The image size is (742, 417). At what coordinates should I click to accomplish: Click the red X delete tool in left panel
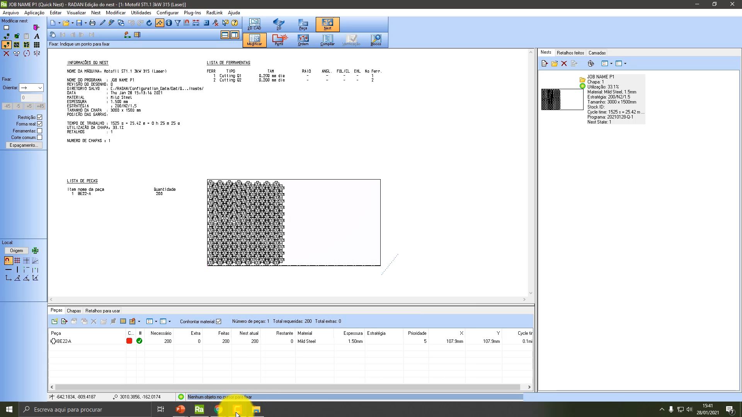pos(6,53)
